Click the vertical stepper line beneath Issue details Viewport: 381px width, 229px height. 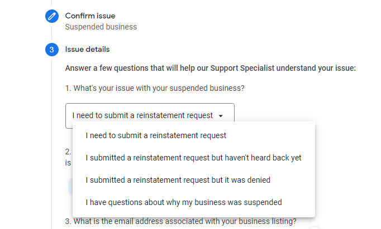[x=52, y=143]
